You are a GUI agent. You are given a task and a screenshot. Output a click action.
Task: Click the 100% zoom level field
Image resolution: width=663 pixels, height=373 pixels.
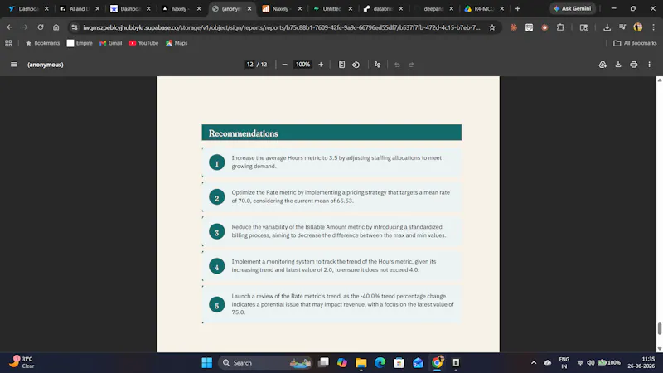point(302,65)
